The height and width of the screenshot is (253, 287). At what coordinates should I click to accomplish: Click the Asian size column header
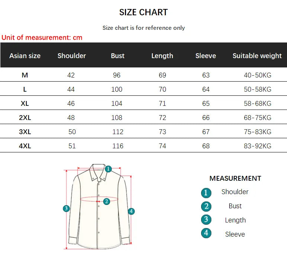tap(25, 56)
